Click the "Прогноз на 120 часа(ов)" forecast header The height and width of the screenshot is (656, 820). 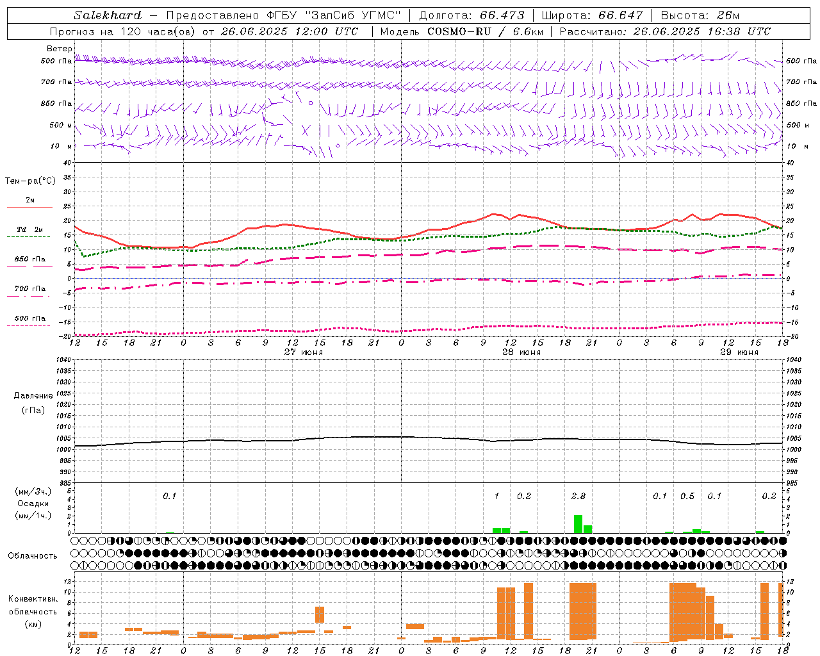(122, 31)
